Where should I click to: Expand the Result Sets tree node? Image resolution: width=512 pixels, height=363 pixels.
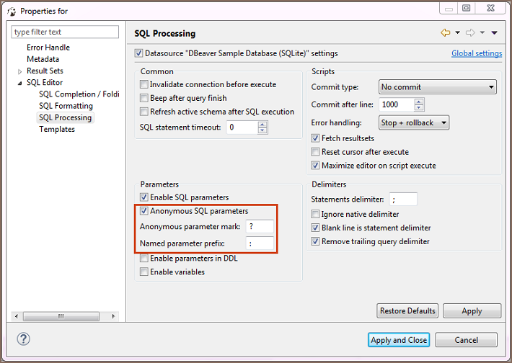pyautogui.click(x=20, y=71)
